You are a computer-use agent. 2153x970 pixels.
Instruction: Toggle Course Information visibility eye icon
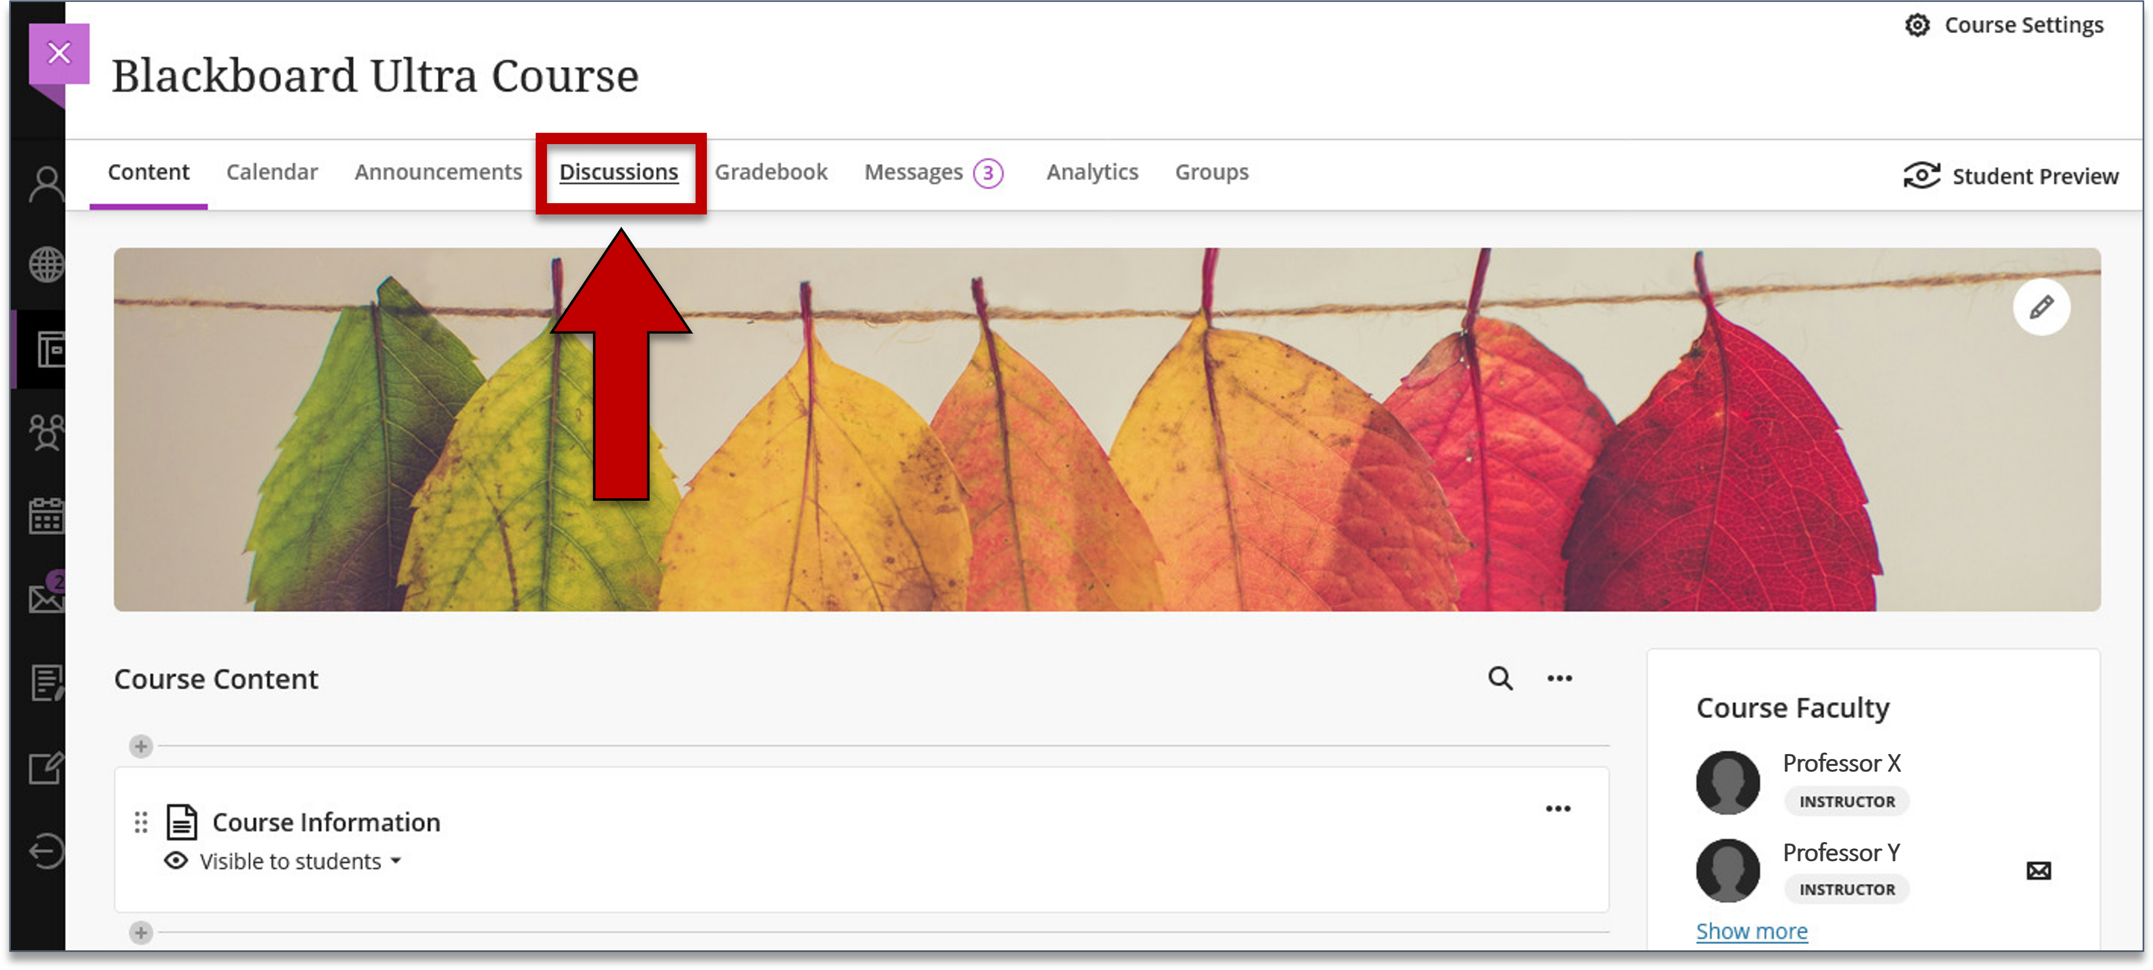pyautogui.click(x=176, y=860)
